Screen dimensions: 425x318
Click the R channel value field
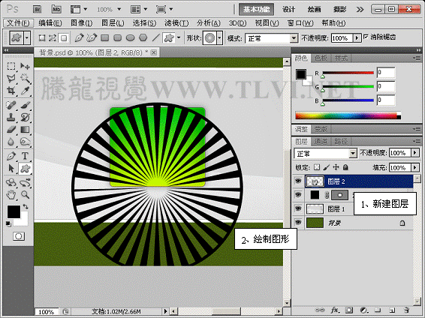pyautogui.click(x=386, y=73)
